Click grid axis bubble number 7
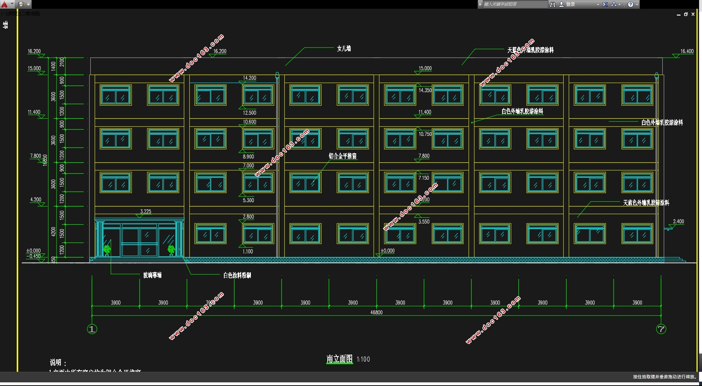 click(661, 329)
